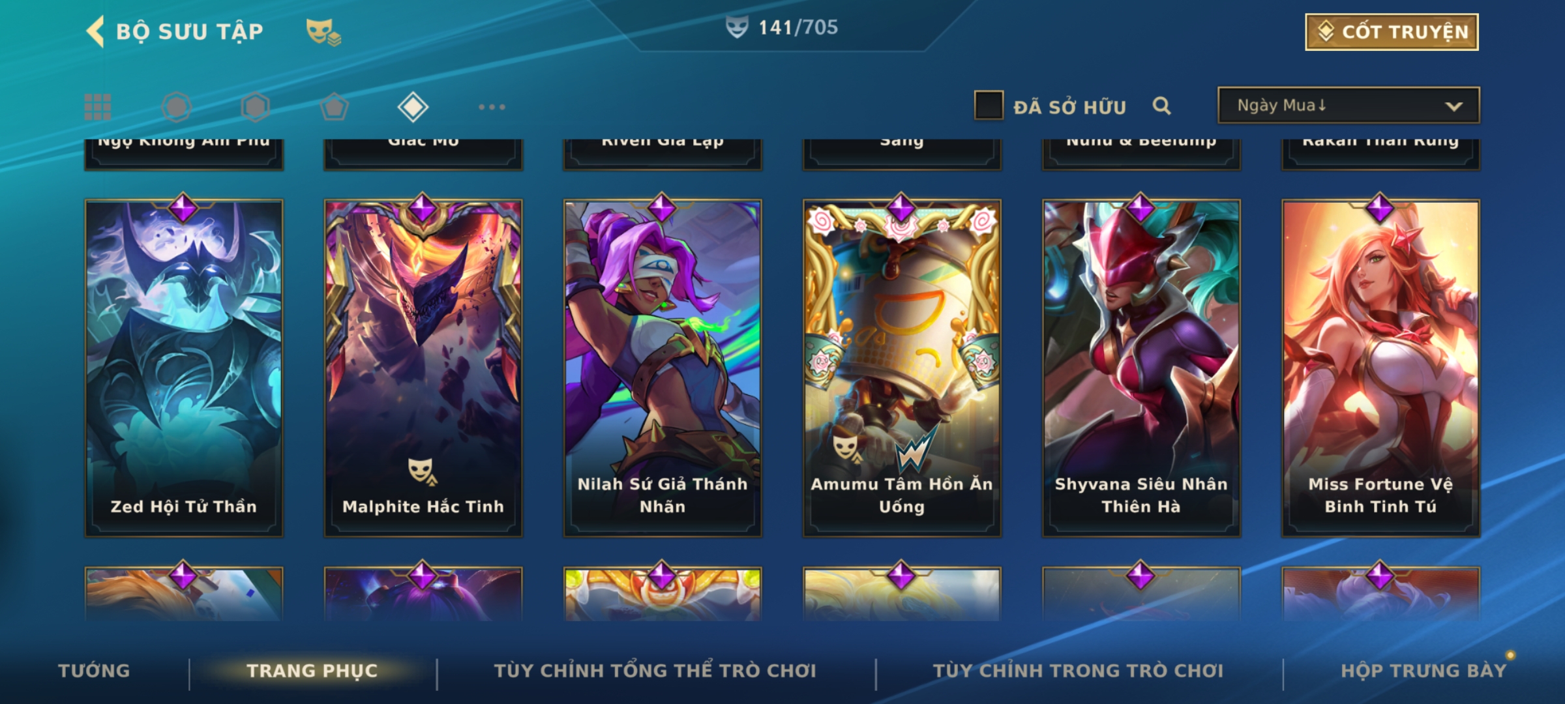The height and width of the screenshot is (704, 1565).
Task: Filter by the first hexagon rarity icon
Action: 176,107
